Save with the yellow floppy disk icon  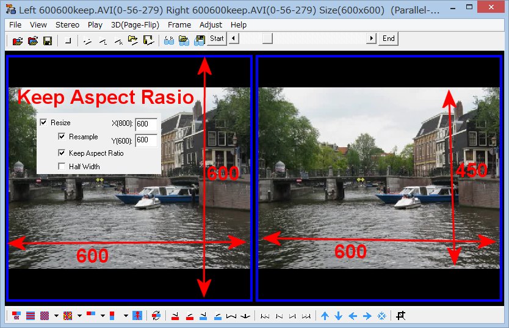48,41
